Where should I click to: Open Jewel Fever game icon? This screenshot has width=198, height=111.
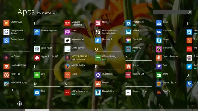point(37,49)
